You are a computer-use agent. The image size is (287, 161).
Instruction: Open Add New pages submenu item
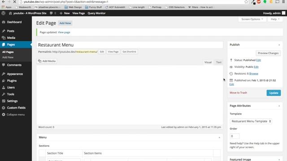coord(8,57)
